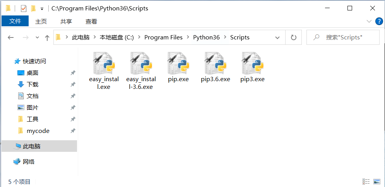Select the pip3.exe file icon

252,63
